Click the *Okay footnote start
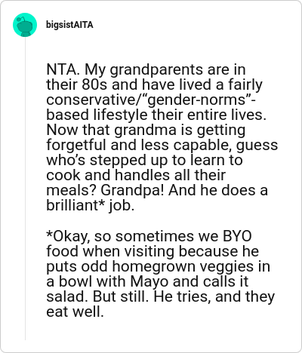302x353 pixels. point(69,236)
